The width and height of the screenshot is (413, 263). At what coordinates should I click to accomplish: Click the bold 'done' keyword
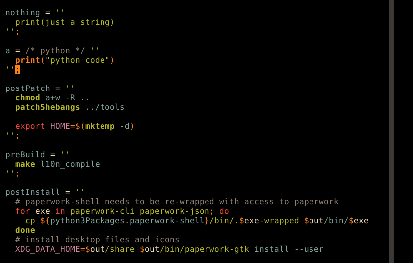(25, 230)
